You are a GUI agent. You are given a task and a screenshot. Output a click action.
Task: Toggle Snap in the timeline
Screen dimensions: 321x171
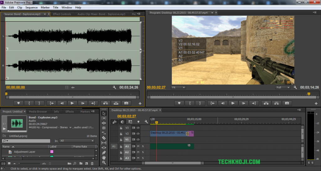coord(123,122)
